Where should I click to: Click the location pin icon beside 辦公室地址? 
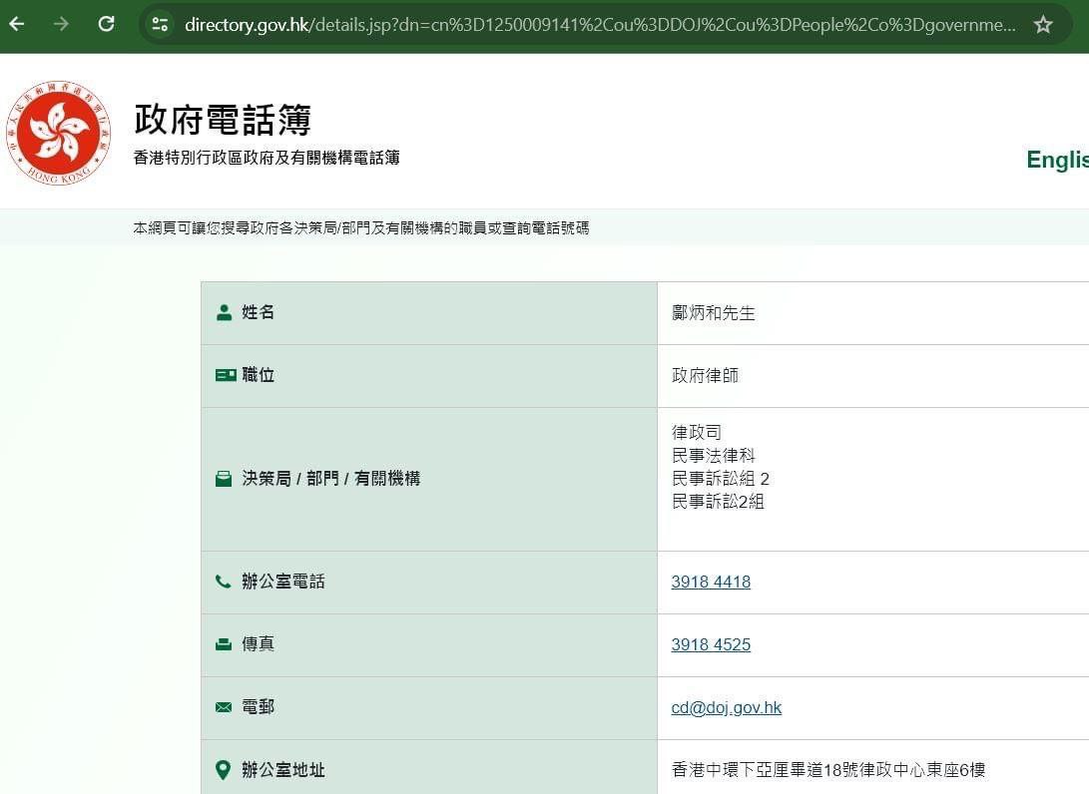pyautogui.click(x=223, y=770)
